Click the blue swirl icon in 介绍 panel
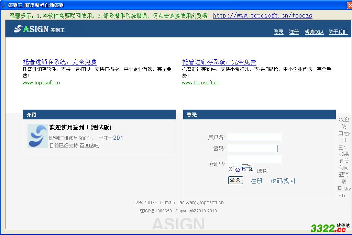This screenshot has width=352, height=235. pyautogui.click(x=38, y=136)
